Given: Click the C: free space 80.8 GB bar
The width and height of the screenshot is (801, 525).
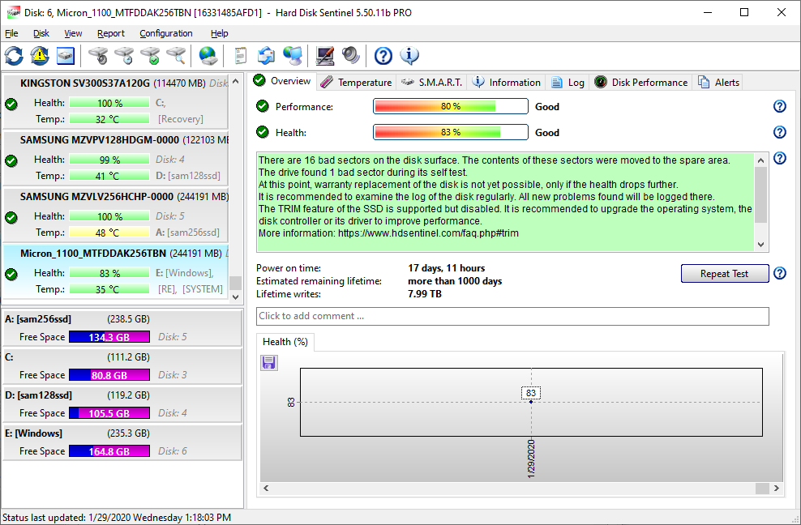Looking at the screenshot, I should pyautogui.click(x=109, y=375).
